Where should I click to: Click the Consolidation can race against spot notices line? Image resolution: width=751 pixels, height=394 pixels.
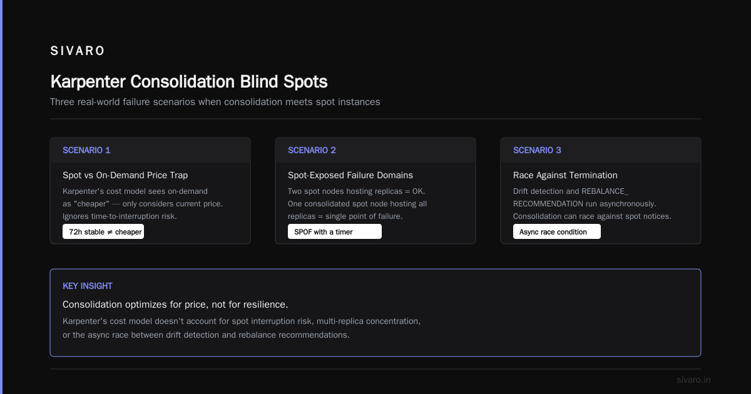(x=592, y=216)
